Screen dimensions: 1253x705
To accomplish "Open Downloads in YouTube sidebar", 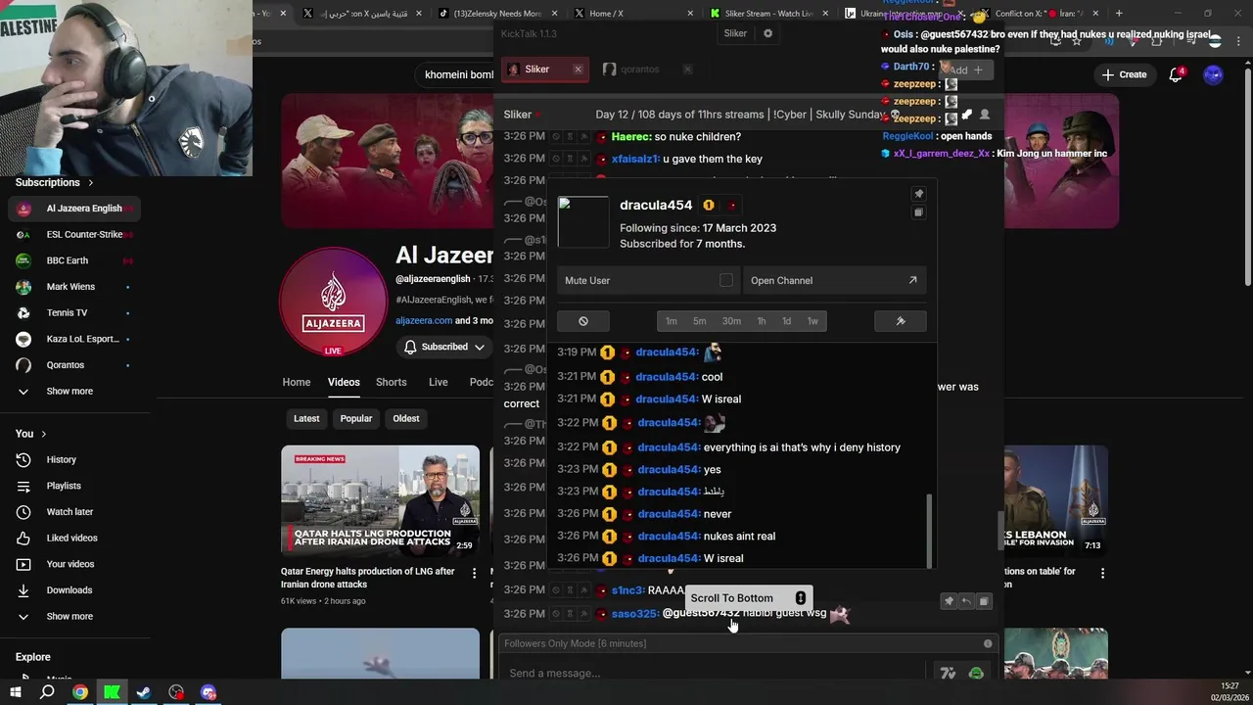I will coord(70,589).
